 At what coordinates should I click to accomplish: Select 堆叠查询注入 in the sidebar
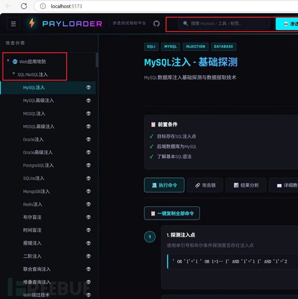coord(48,282)
